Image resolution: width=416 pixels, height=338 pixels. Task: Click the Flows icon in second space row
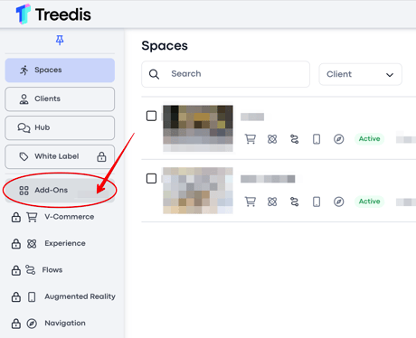[x=294, y=202]
